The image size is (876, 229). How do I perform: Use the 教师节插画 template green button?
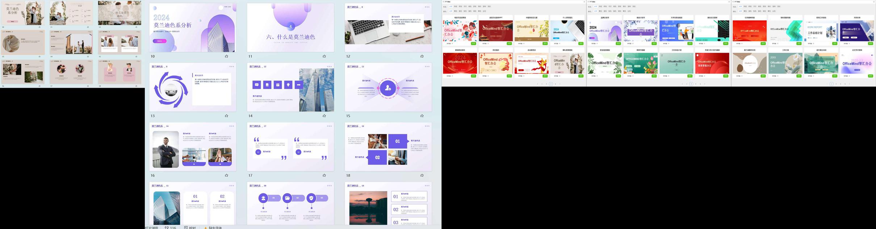pos(654,76)
